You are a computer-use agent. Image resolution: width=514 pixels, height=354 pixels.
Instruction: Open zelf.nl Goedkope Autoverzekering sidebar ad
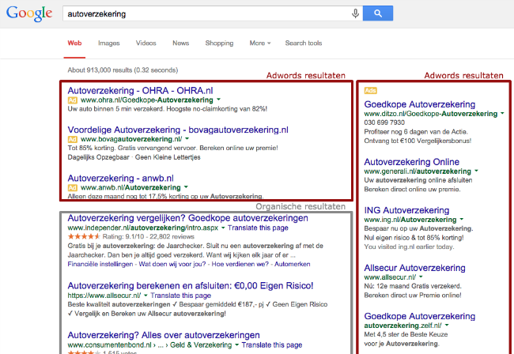point(420,316)
